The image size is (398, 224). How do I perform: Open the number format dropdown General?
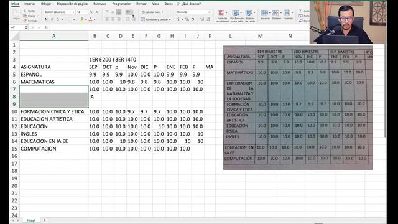(193, 12)
